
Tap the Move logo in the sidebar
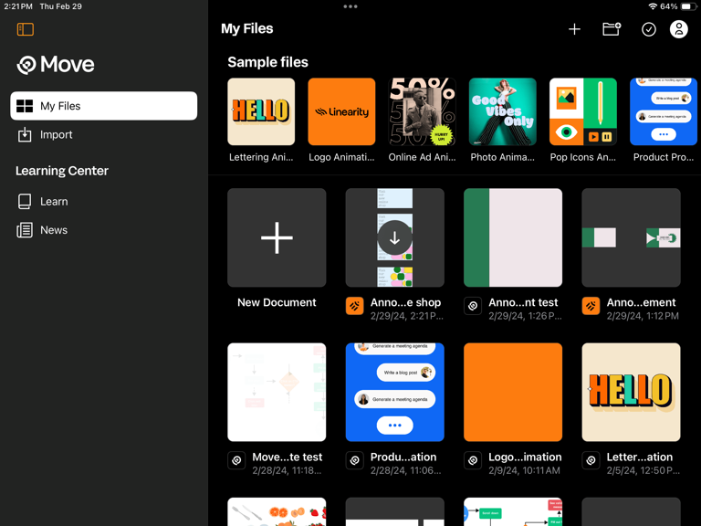(56, 65)
